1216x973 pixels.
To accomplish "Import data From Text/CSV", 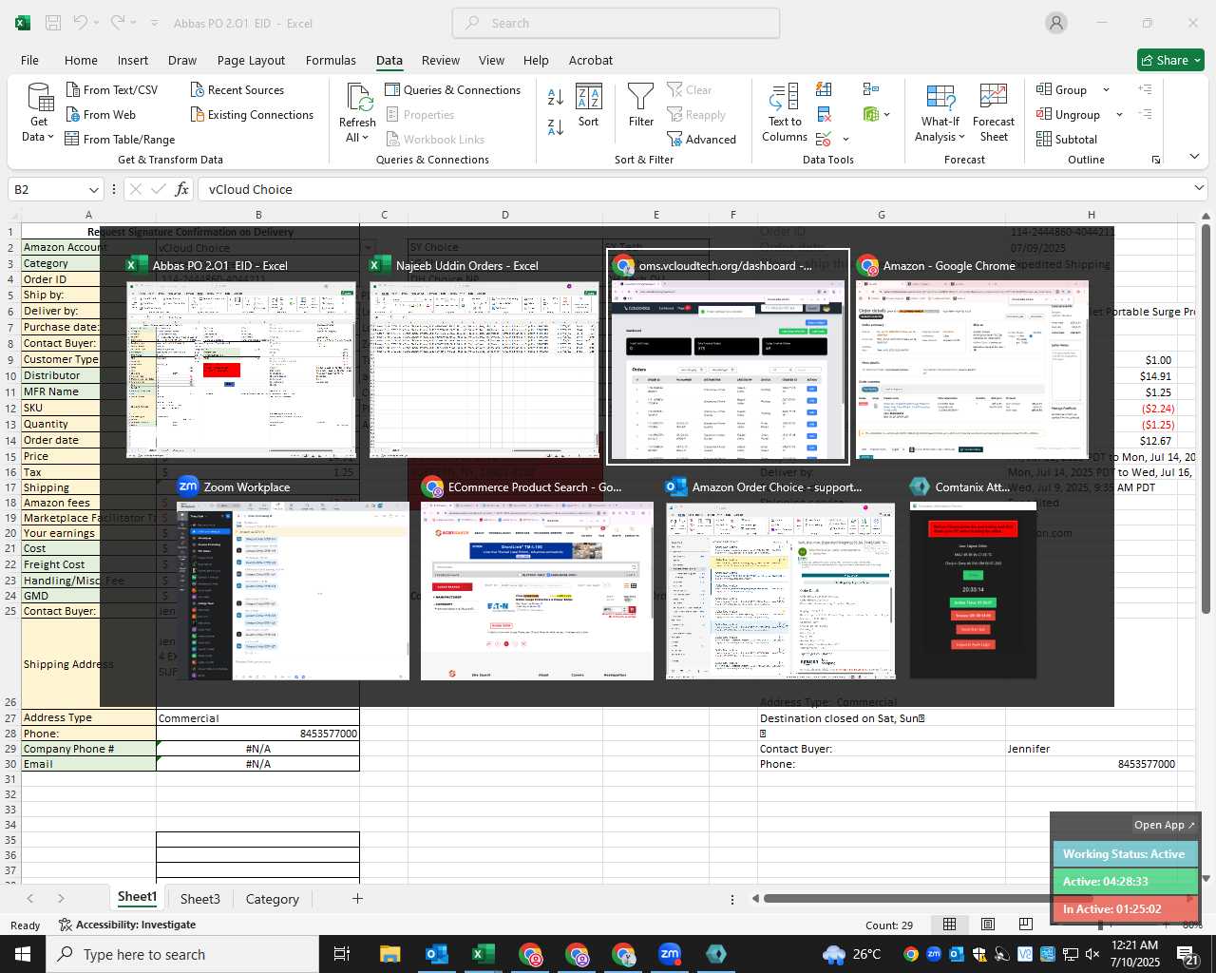I will (x=111, y=89).
